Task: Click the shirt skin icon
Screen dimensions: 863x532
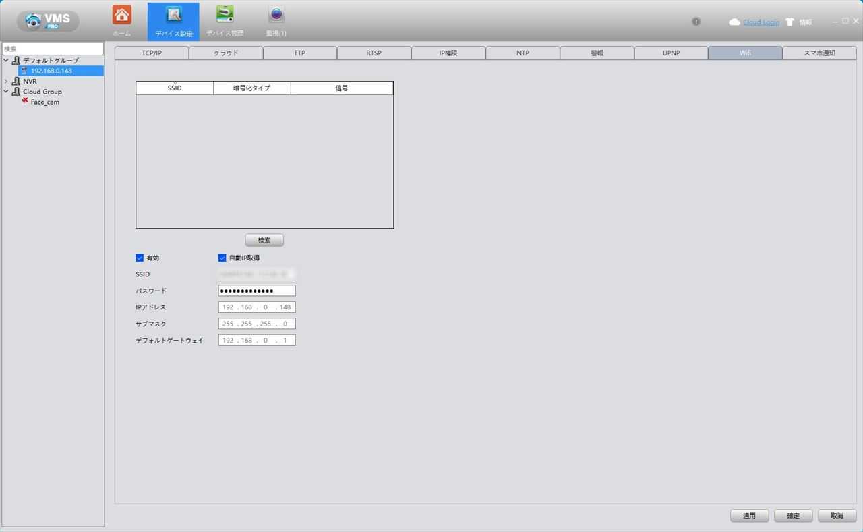Action: (x=790, y=22)
